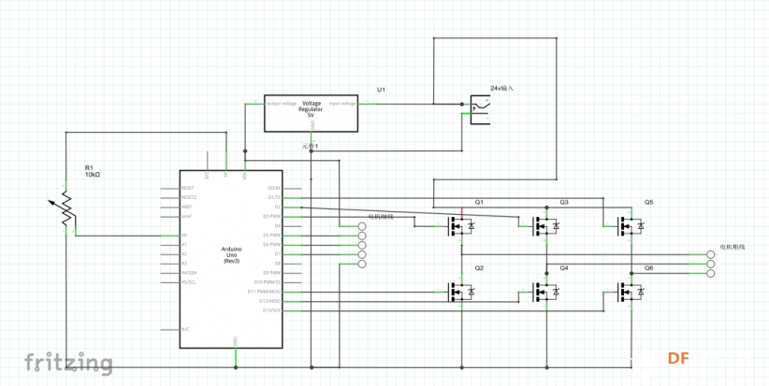Viewport: 769px width, 386px height.
Task: Select the Q5 MOSFET symbol
Action: click(x=631, y=226)
